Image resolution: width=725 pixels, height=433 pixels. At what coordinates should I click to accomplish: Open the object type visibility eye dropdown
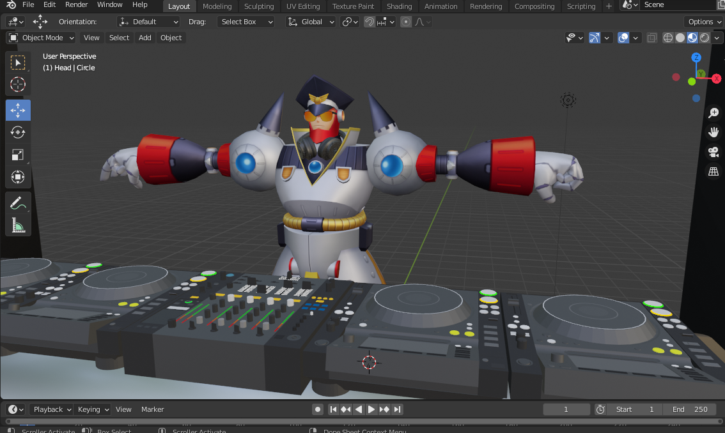pyautogui.click(x=574, y=38)
